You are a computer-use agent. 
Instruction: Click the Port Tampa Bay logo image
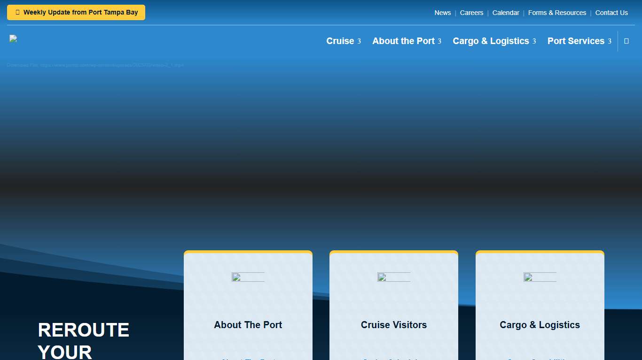pyautogui.click(x=13, y=39)
